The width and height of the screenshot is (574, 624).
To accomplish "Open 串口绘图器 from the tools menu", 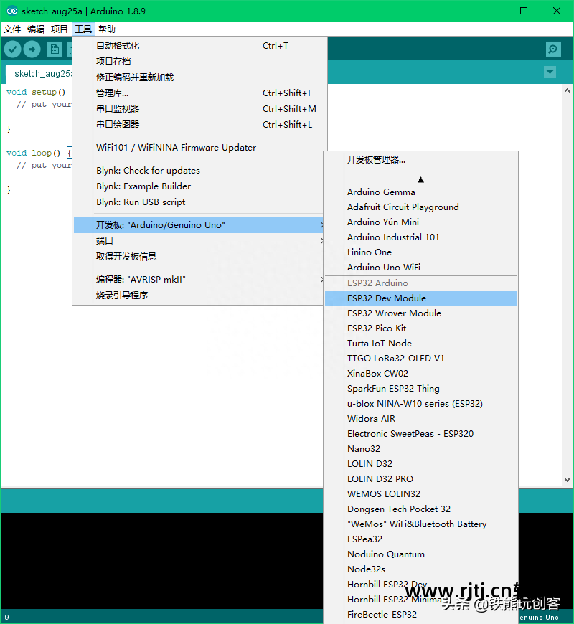I will click(200, 125).
